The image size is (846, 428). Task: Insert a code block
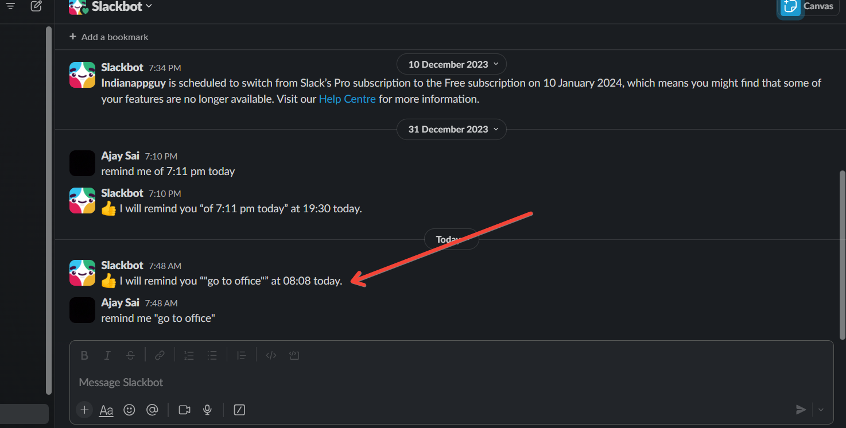pos(294,356)
